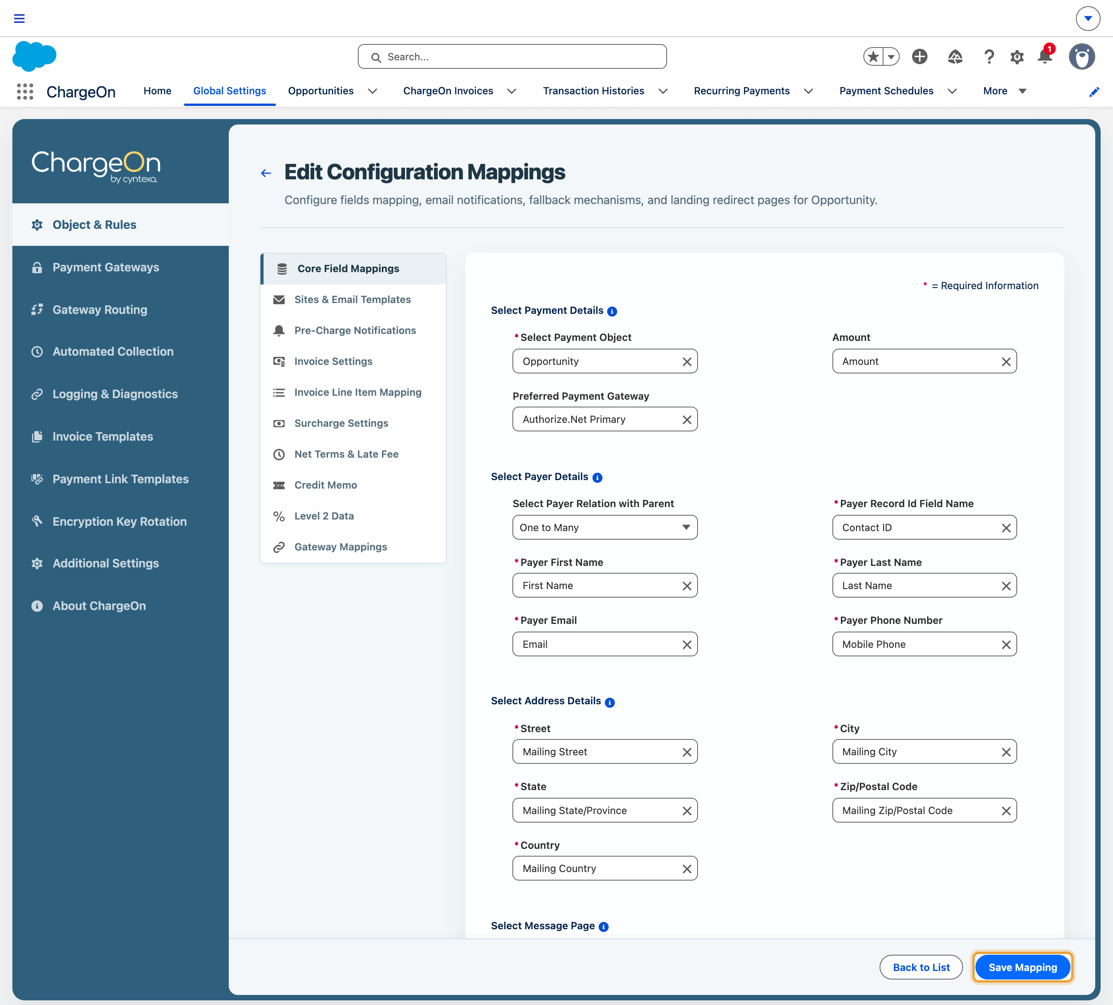
Task: Focus the global Search field
Action: pyautogui.click(x=512, y=57)
